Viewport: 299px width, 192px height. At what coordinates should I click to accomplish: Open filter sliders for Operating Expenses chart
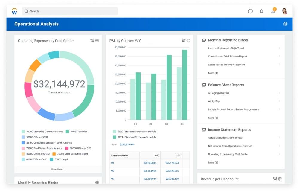pos(92,40)
